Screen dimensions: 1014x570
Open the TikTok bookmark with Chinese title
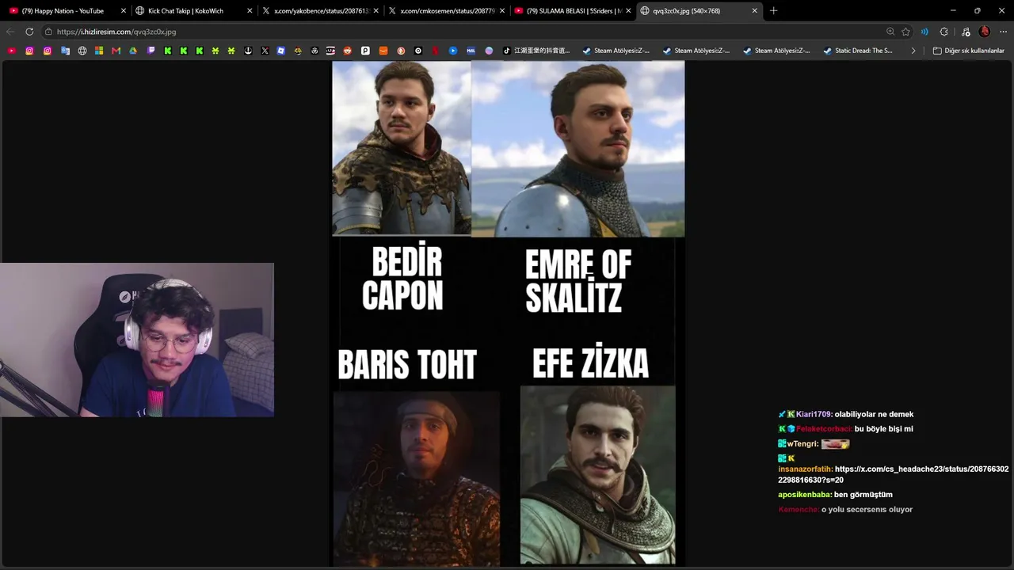536,51
